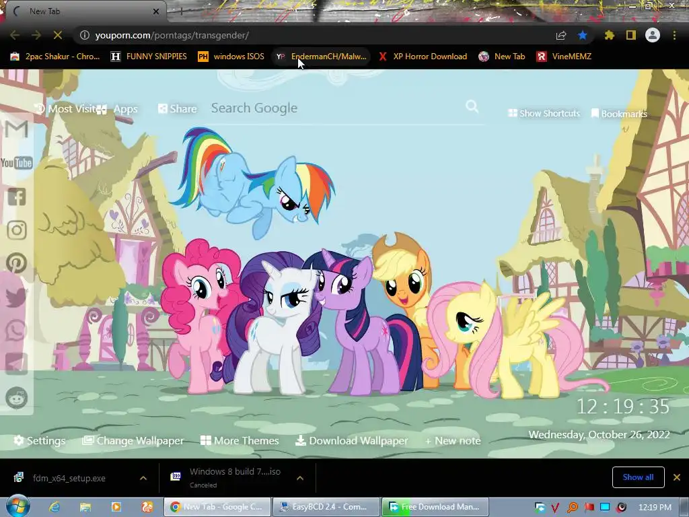Open Telegram from the left sidebar
This screenshot has height=517, width=689.
(x=17, y=364)
